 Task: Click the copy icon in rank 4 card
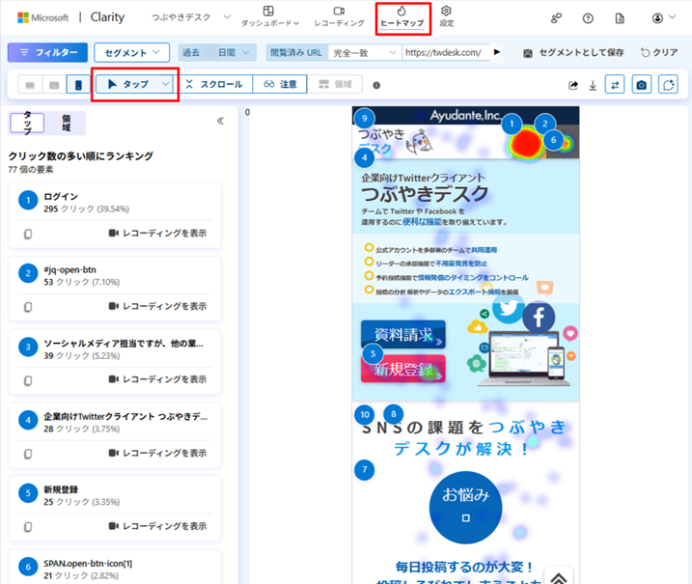tap(28, 454)
